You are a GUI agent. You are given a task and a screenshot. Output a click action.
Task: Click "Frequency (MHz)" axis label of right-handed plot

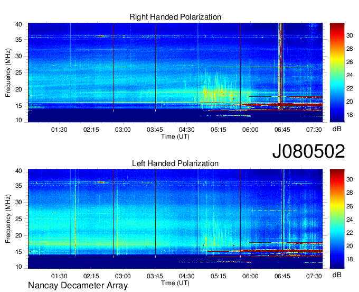click(x=8, y=72)
